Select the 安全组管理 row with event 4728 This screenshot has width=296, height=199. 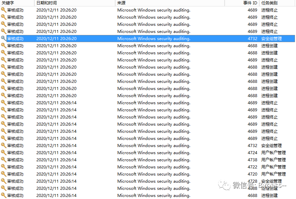(136, 181)
